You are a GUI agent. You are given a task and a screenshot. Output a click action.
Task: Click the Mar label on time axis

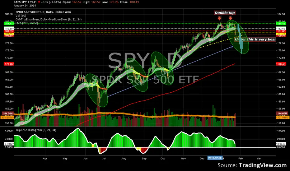[x=259, y=159]
